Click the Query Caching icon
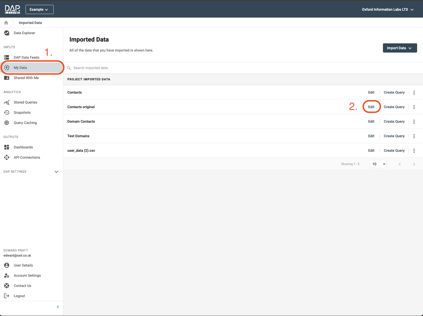This screenshot has width=423, height=316. click(7, 123)
